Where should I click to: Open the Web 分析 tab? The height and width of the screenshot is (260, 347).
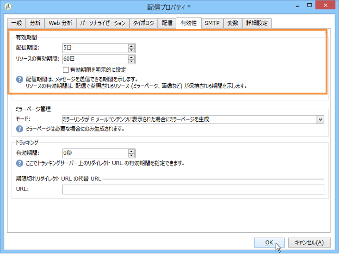(x=61, y=23)
